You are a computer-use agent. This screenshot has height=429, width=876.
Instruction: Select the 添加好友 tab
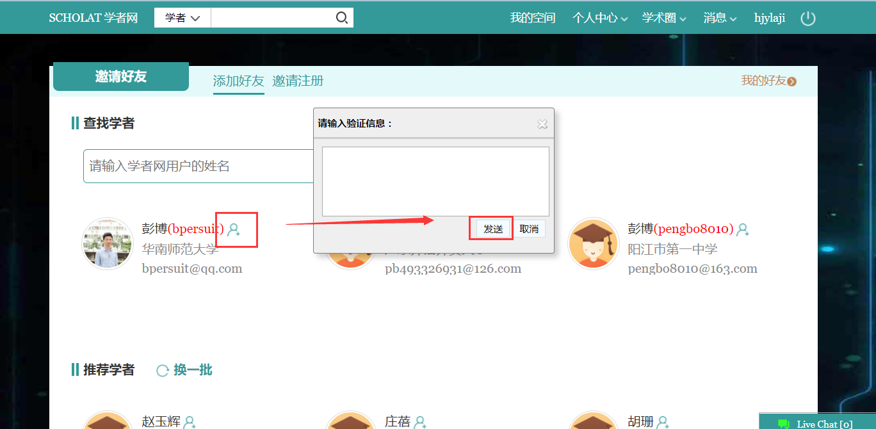(238, 81)
